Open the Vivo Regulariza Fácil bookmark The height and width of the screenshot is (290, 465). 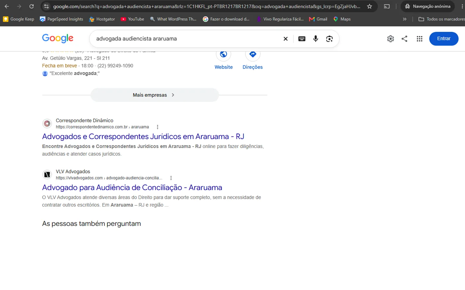click(x=280, y=19)
